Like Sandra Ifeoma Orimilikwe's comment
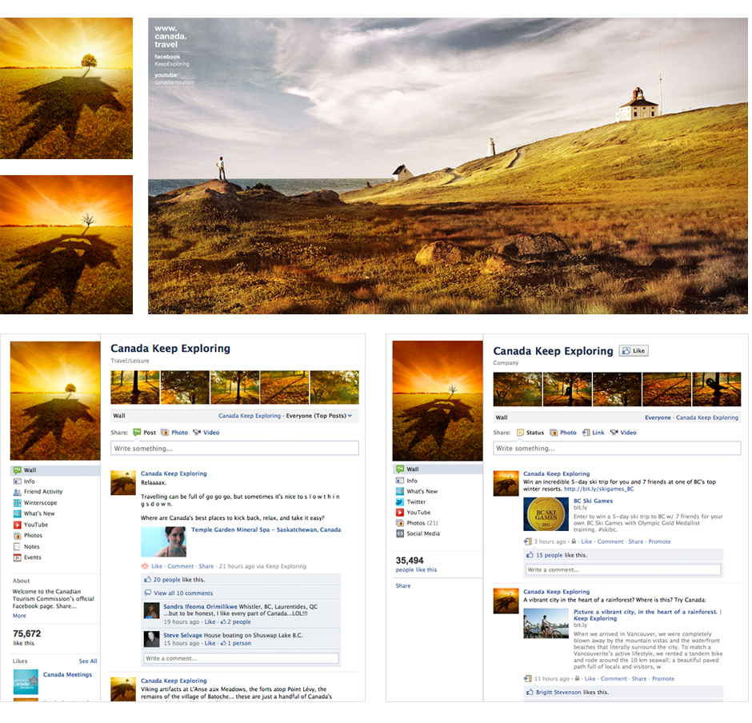Image resolution: width=752 pixels, height=723 pixels. pos(210,622)
